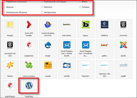Image resolution: width=137 pixels, height=98 pixels.
Task: Click the Каталоги label text
Action: point(48,7)
